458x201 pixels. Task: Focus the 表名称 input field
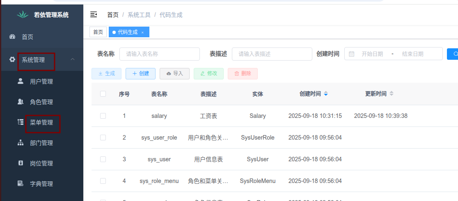(x=160, y=54)
